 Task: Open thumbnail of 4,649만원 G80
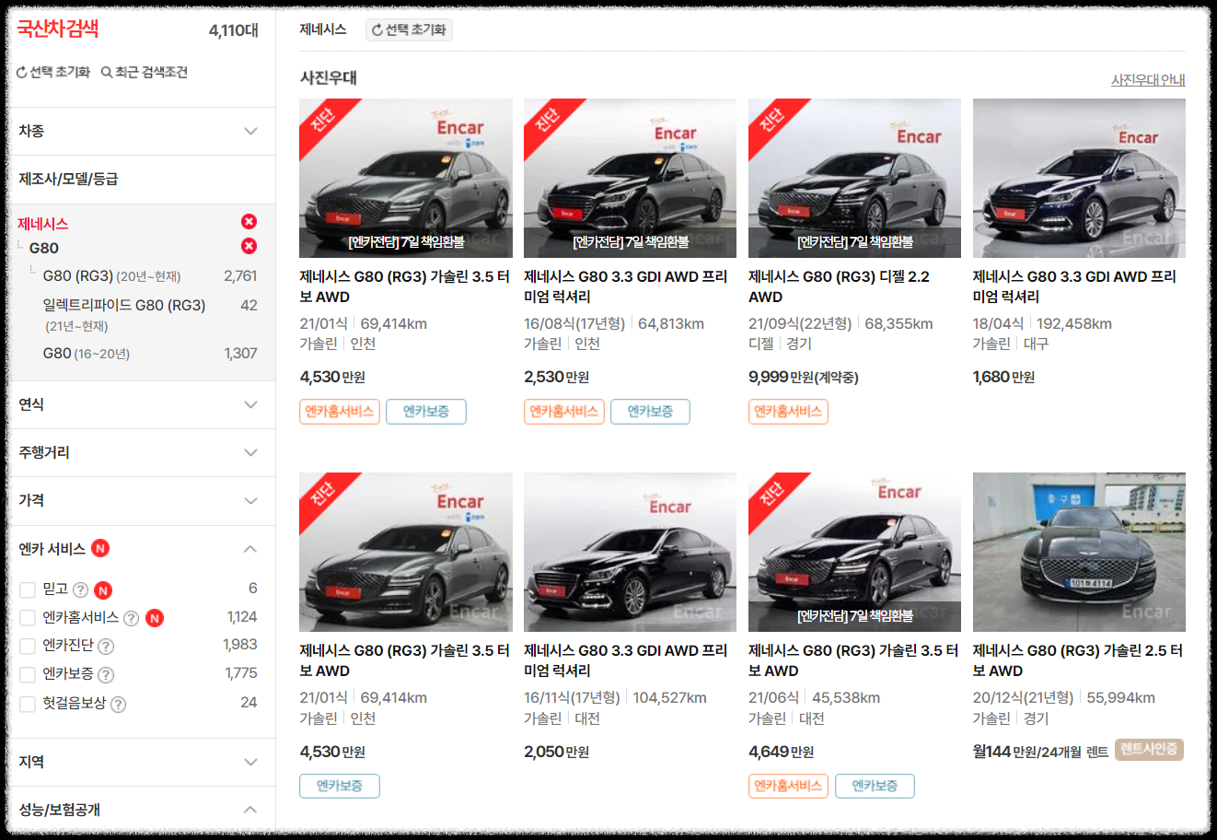tap(854, 552)
